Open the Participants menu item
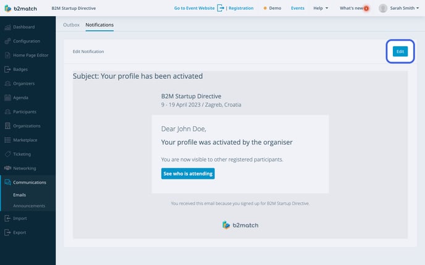425x265 pixels. click(25, 112)
